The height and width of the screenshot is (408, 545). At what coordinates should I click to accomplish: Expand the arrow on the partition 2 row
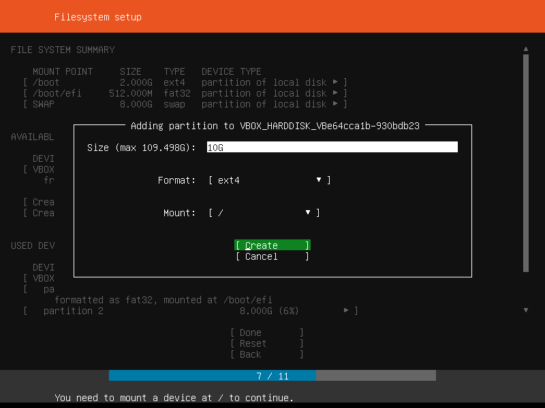(x=346, y=310)
